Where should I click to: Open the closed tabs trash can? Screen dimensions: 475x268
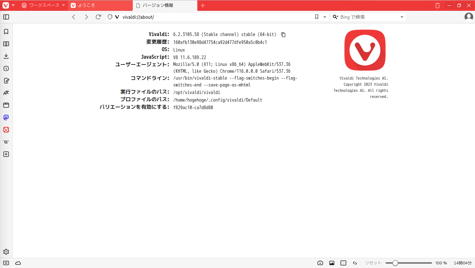(437, 5)
